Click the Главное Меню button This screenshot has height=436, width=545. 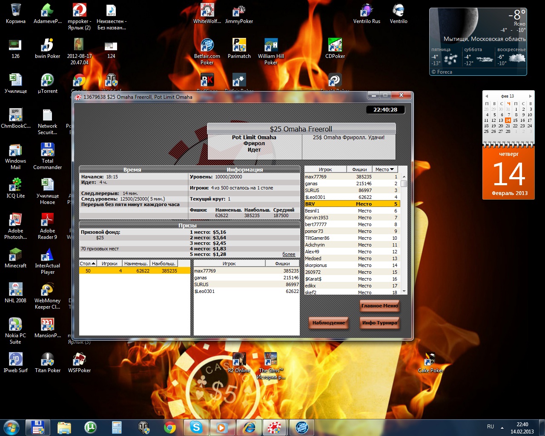[379, 306]
